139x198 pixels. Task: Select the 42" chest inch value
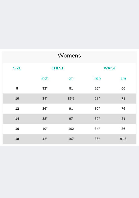(45, 139)
